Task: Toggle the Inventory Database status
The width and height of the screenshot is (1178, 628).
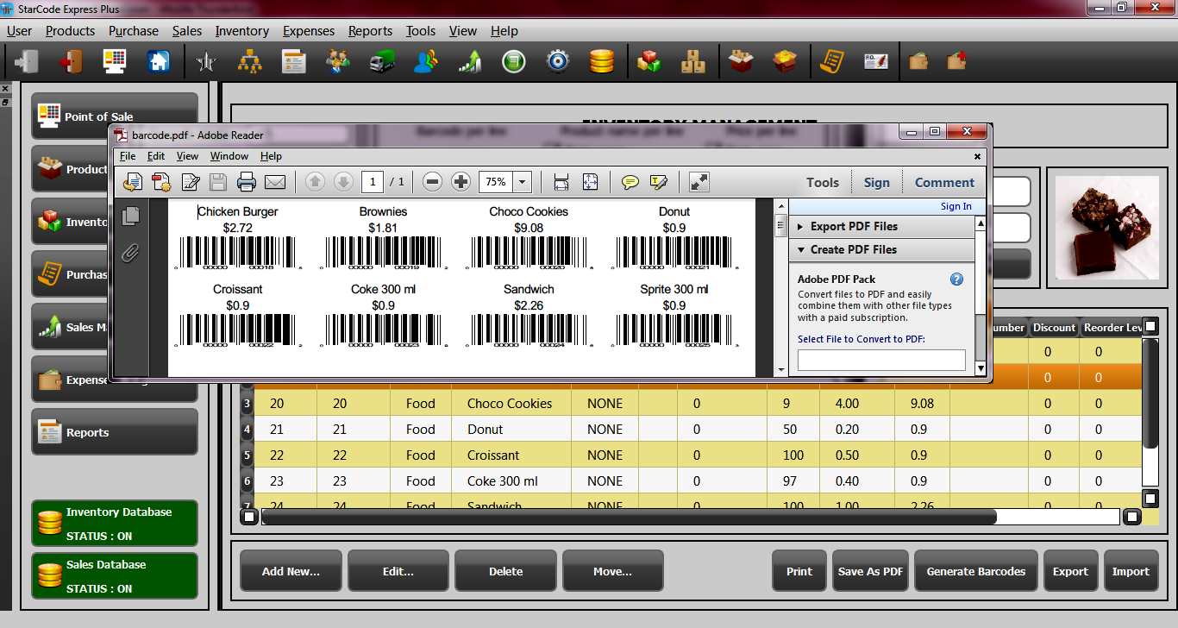Action: (114, 522)
